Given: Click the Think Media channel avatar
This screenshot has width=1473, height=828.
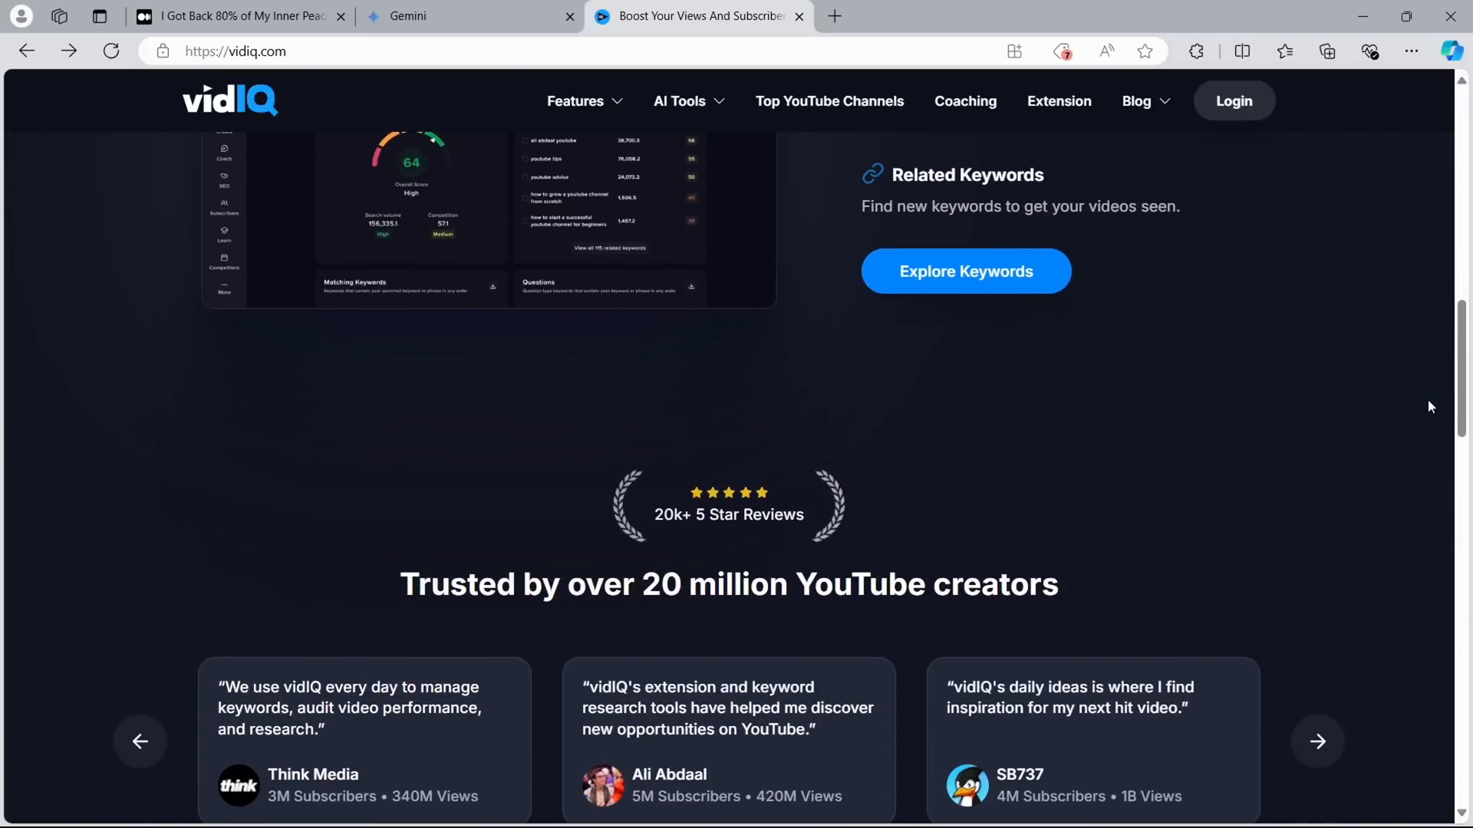Looking at the screenshot, I should (239, 785).
